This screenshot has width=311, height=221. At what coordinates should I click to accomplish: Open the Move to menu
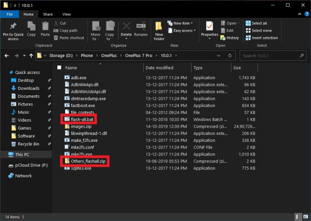click(x=96, y=31)
